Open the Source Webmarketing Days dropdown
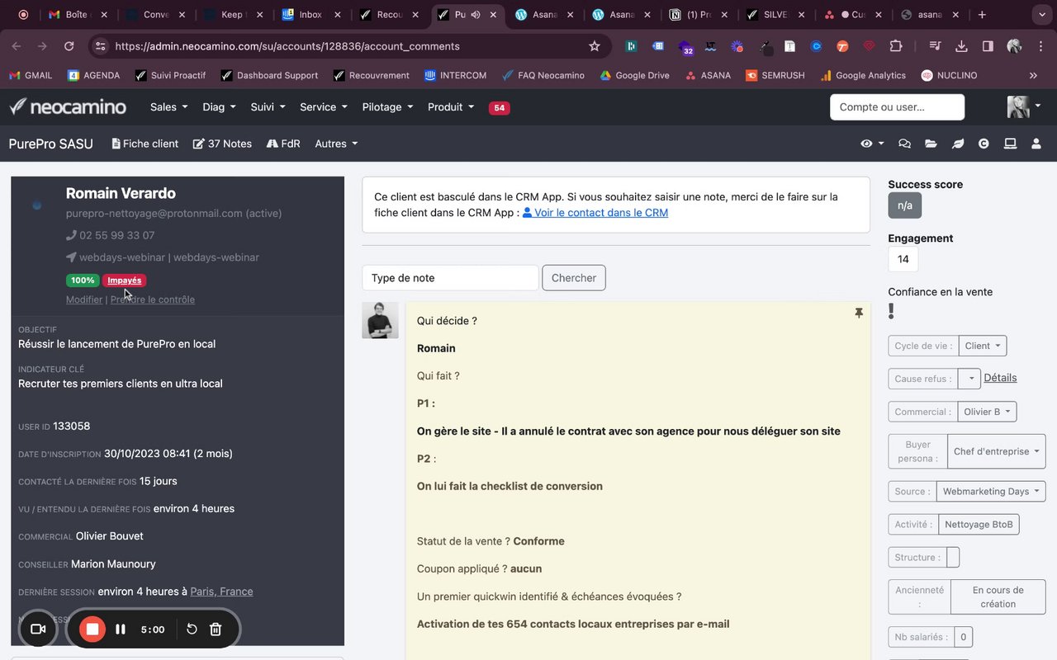 click(x=991, y=491)
